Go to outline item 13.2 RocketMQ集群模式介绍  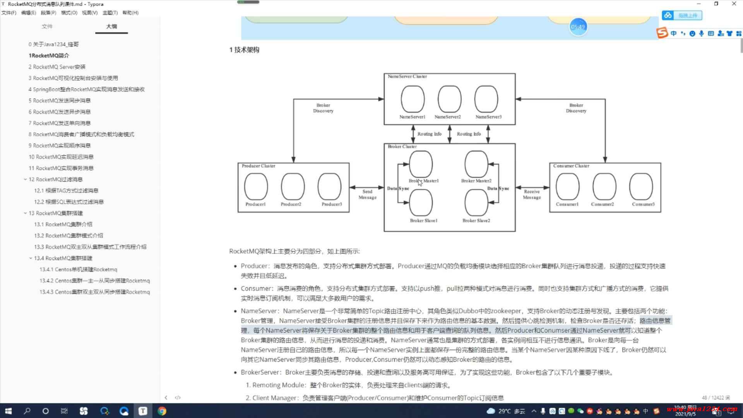point(68,235)
